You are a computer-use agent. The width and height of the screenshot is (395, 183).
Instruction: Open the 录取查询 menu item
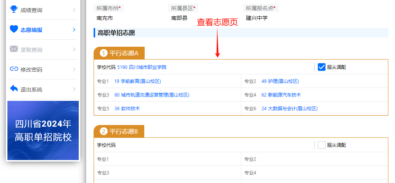31,50
